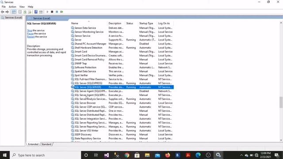
Task: Sort by the Description column header
Action: [116, 23]
